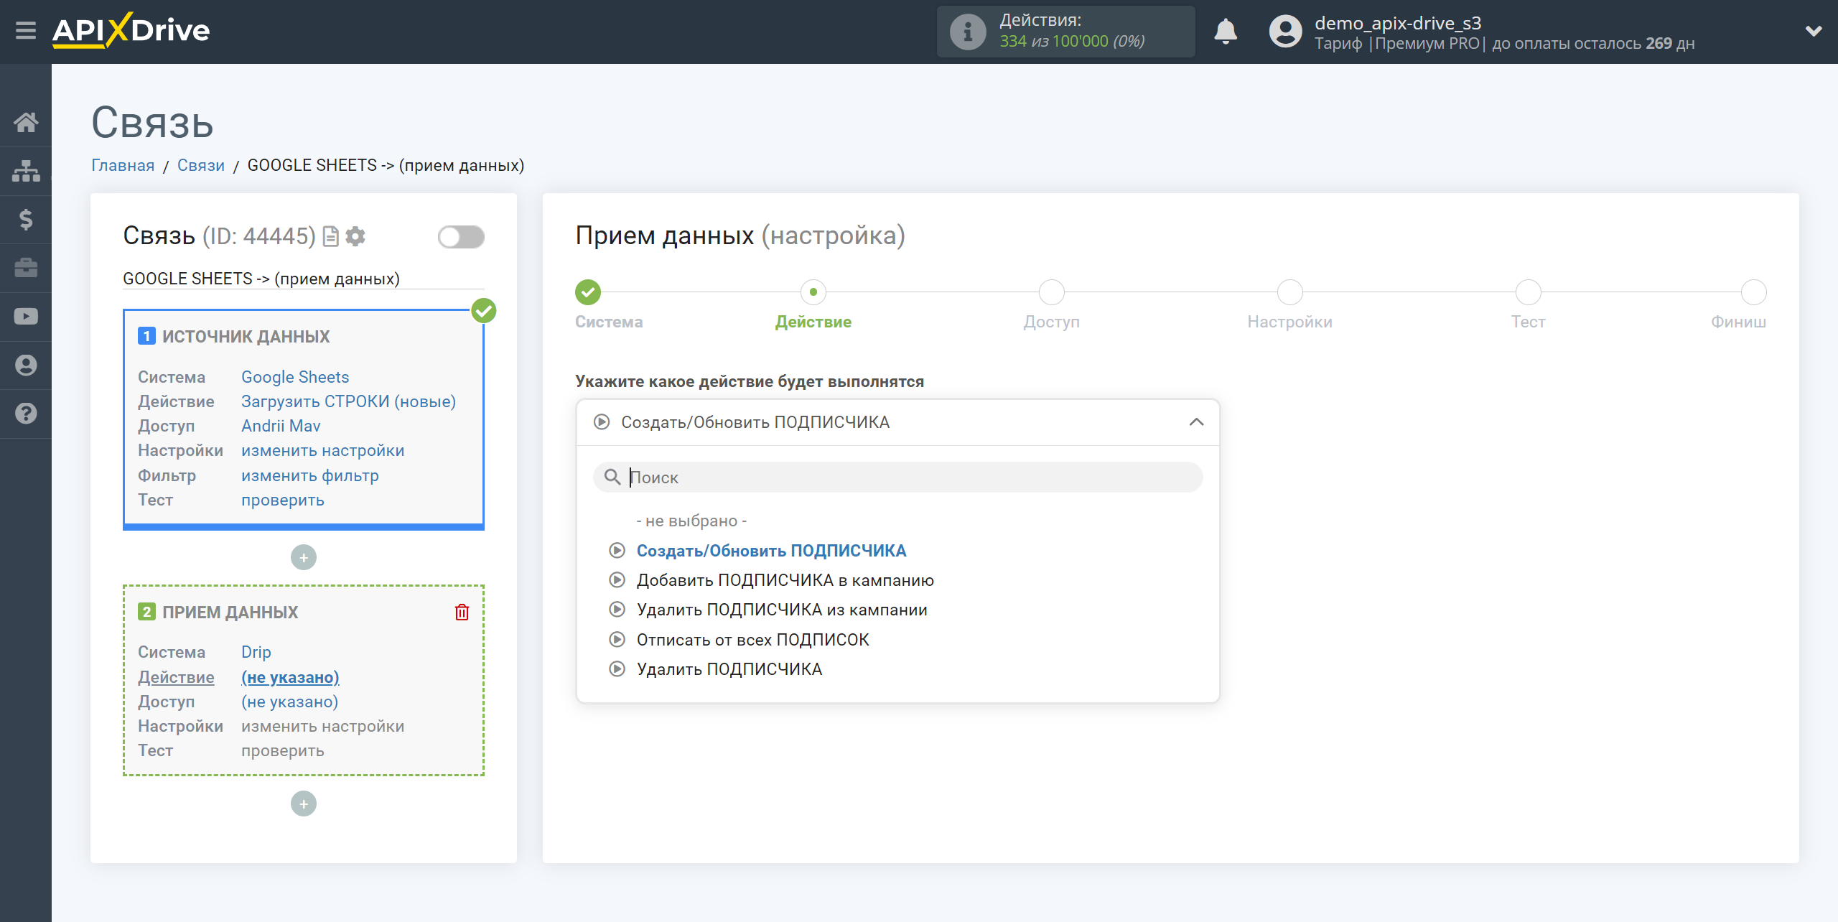Click source проверить test link

[x=283, y=500]
